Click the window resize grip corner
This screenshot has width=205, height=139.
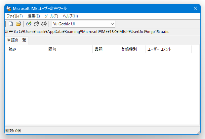[198, 132]
